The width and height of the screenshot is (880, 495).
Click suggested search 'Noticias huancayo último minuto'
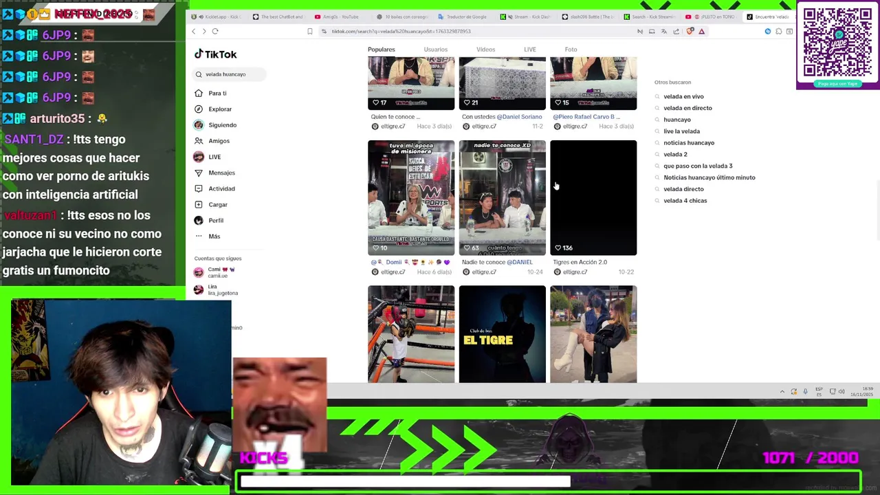click(x=709, y=177)
